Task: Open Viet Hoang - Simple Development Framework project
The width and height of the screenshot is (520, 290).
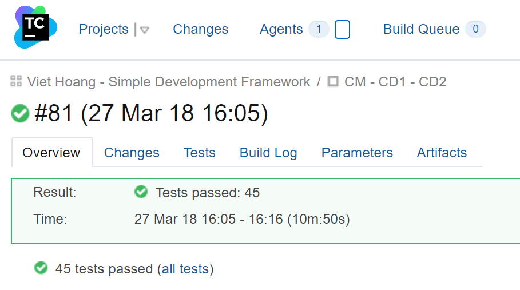Action: [169, 82]
